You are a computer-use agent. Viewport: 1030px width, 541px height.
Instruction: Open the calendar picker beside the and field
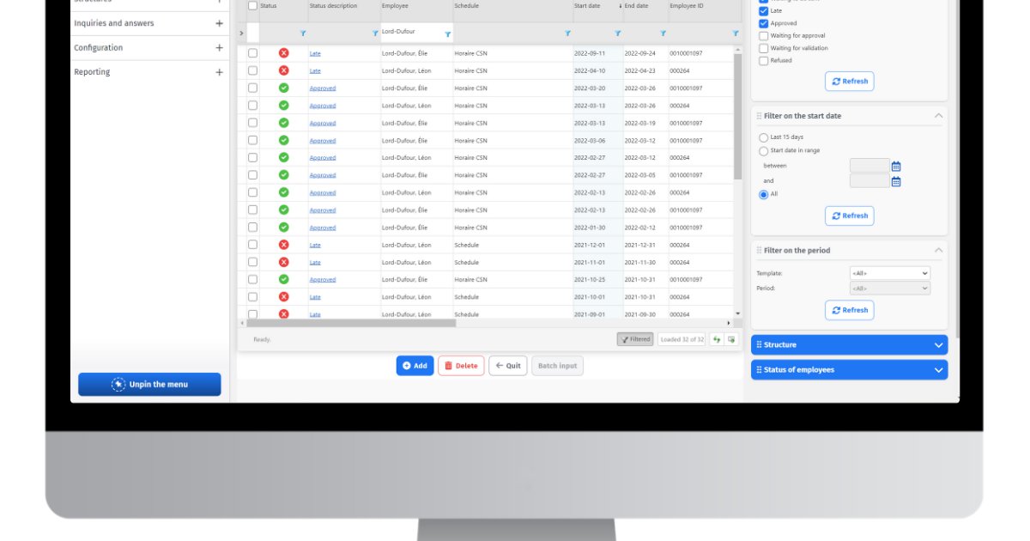896,180
